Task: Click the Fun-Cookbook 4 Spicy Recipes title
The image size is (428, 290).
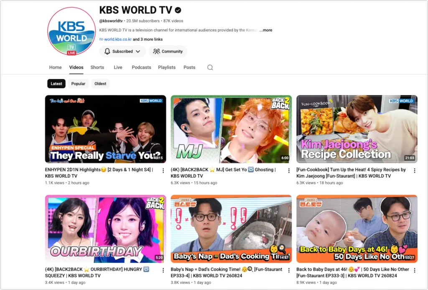Action: pyautogui.click(x=351, y=173)
